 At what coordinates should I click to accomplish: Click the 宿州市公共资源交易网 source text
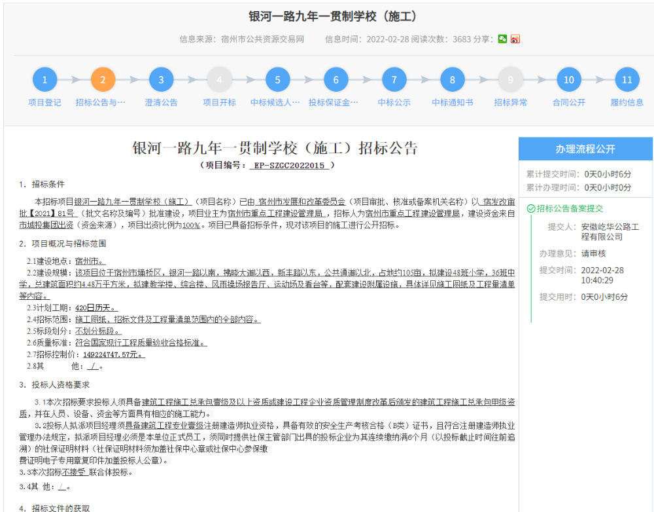tap(262, 39)
